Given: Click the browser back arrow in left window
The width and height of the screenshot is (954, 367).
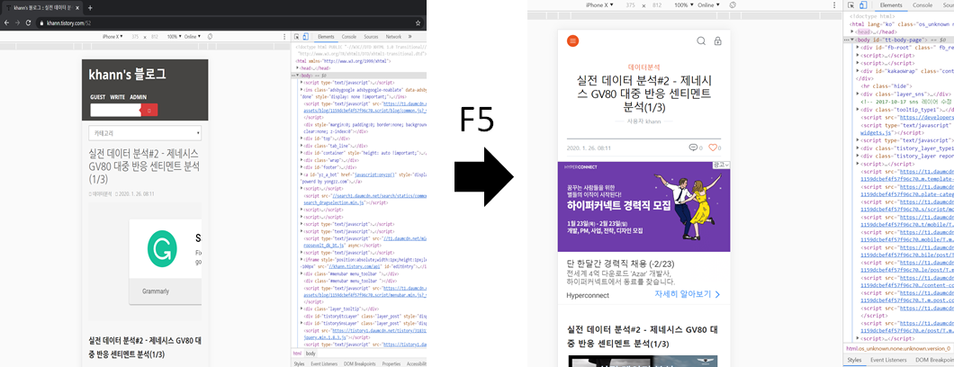Looking at the screenshot, I should [x=6, y=22].
